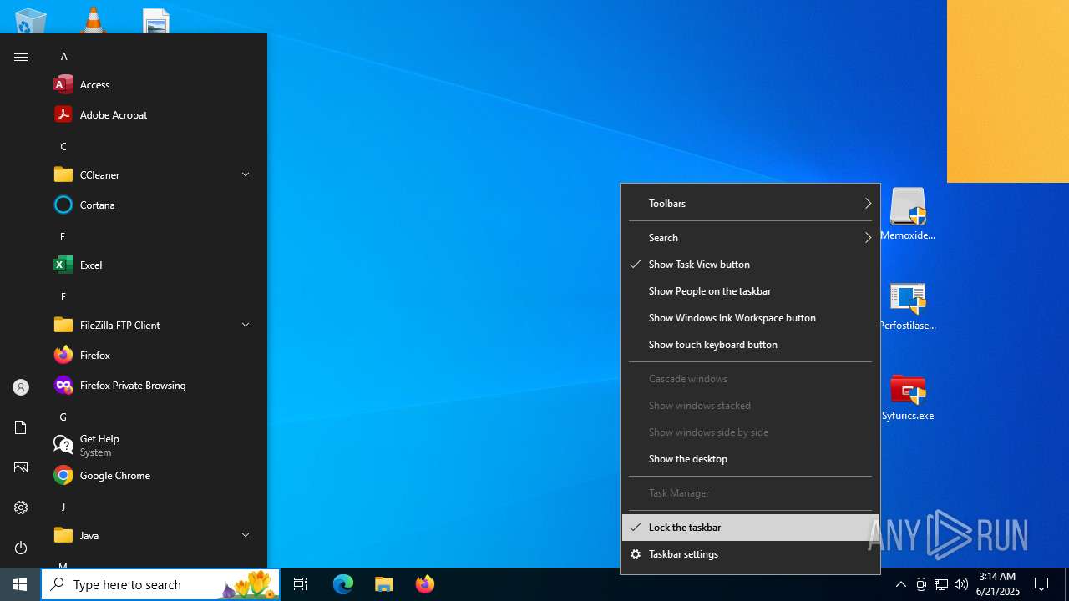Screen dimensions: 1069x601
Task: Open Settings gear in Start sidebar
Action: tap(21, 508)
